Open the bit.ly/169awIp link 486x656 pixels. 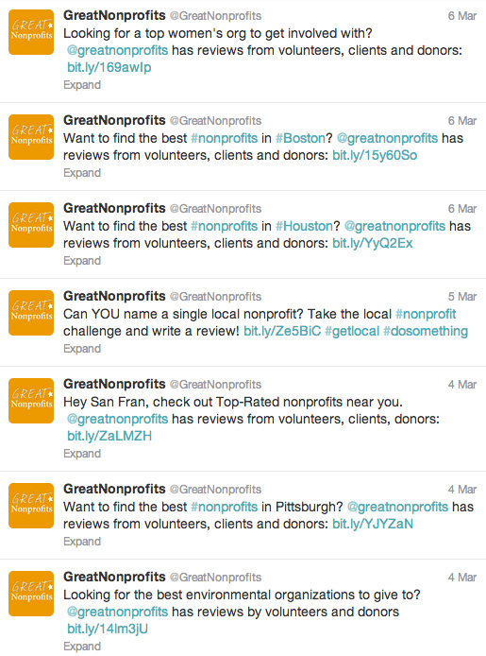coord(109,67)
